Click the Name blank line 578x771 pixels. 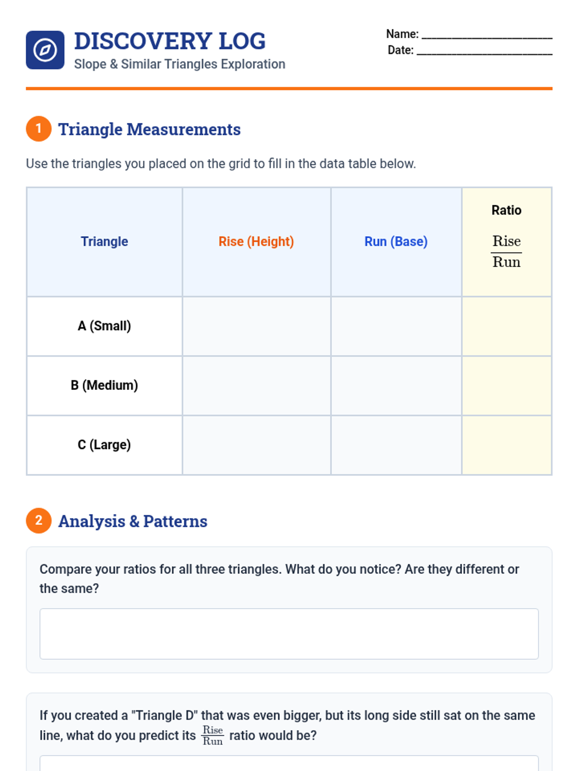click(x=486, y=35)
